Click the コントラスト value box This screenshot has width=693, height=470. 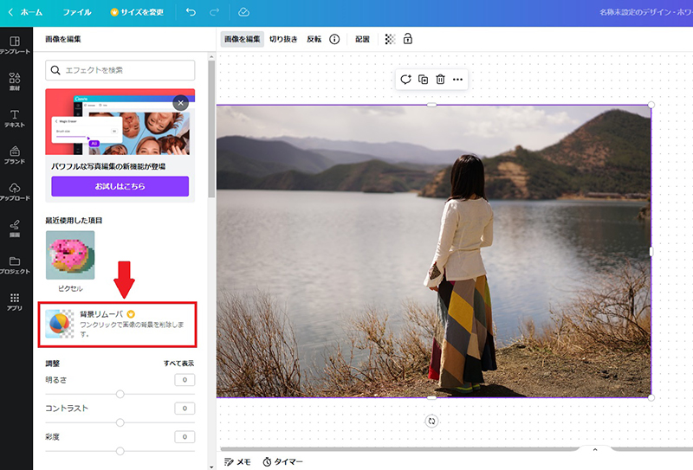coord(185,409)
